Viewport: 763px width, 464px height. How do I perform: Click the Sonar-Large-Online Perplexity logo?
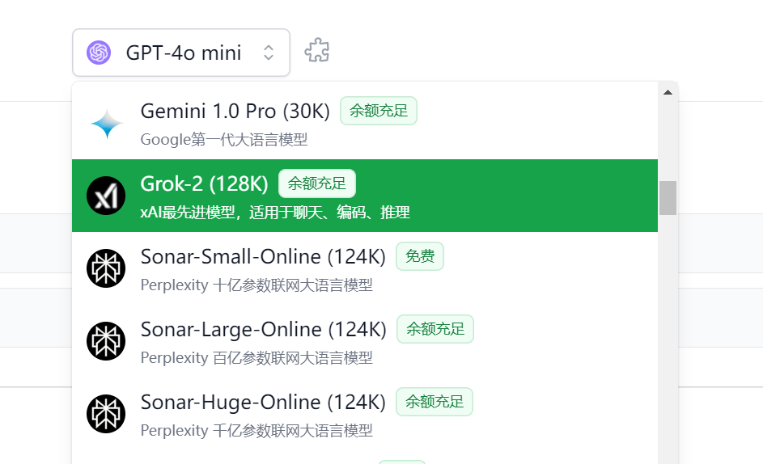tap(106, 341)
